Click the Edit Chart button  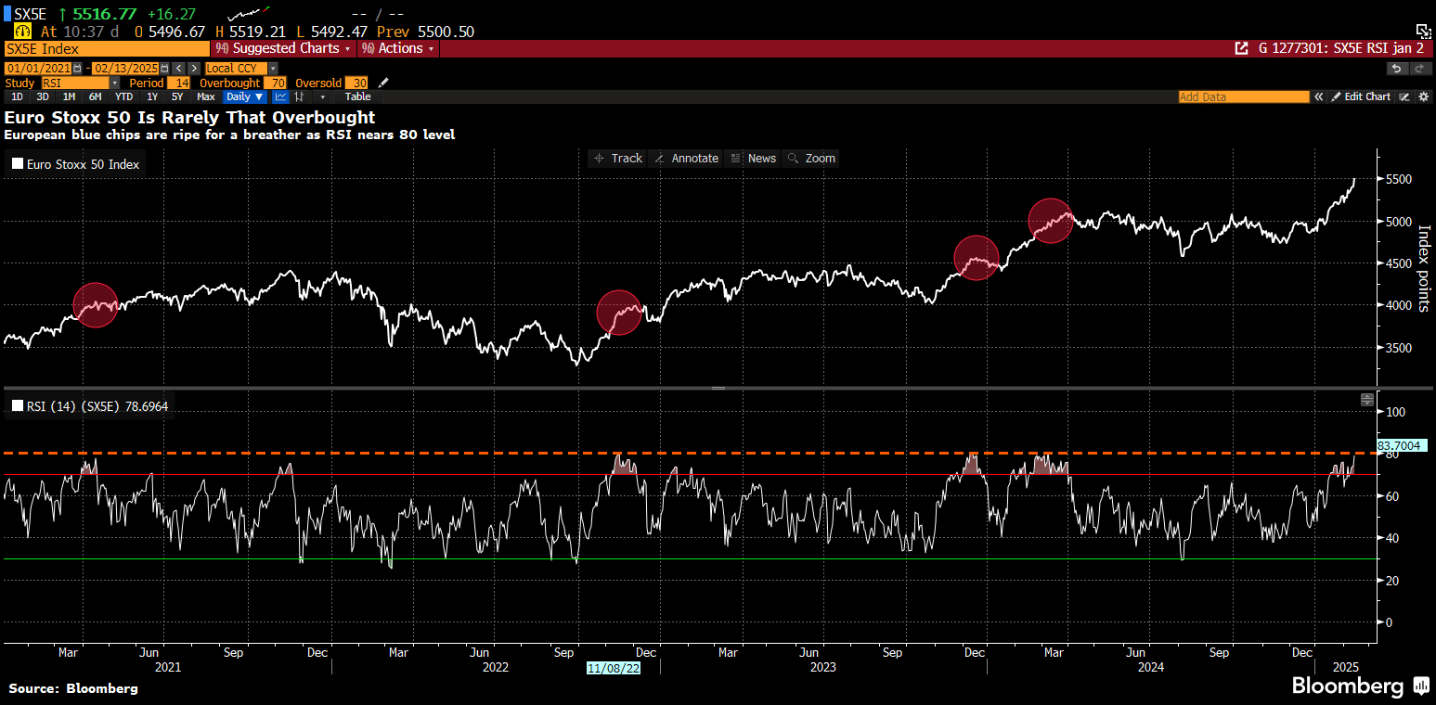(x=1360, y=96)
